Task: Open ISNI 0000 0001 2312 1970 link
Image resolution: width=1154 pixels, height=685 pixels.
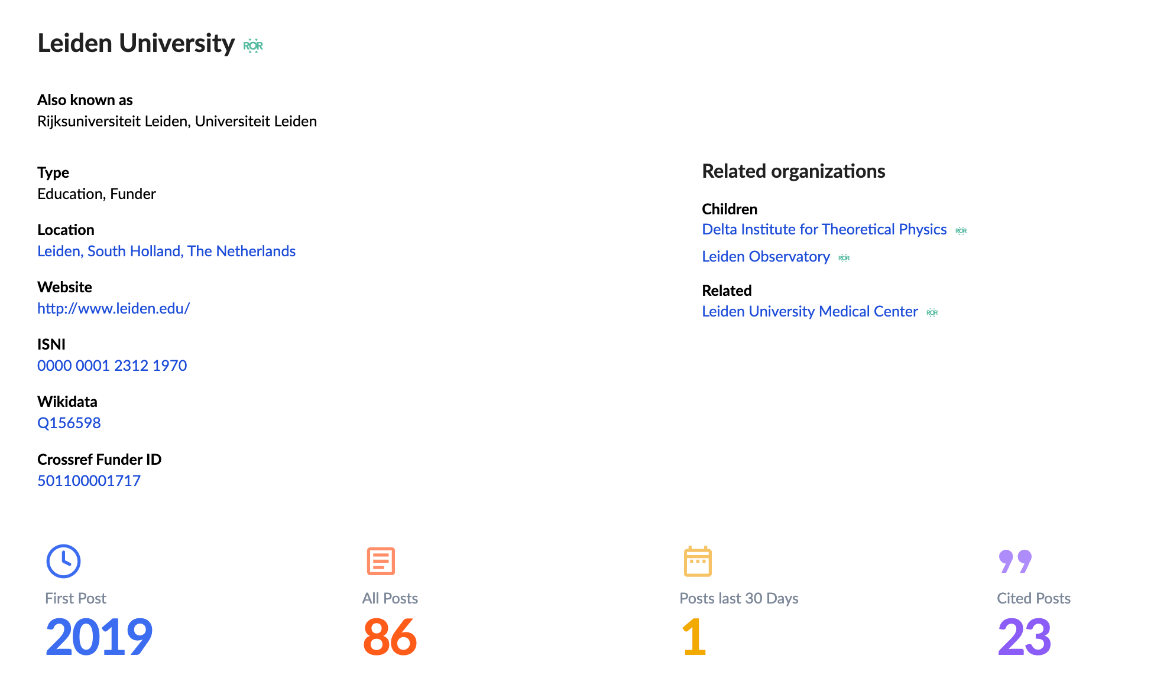Action: click(x=112, y=366)
